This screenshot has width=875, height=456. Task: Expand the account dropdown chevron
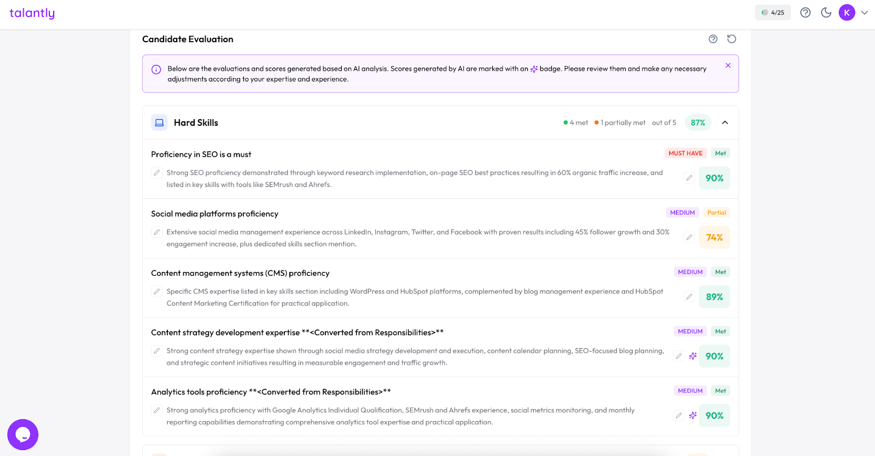pyautogui.click(x=865, y=13)
